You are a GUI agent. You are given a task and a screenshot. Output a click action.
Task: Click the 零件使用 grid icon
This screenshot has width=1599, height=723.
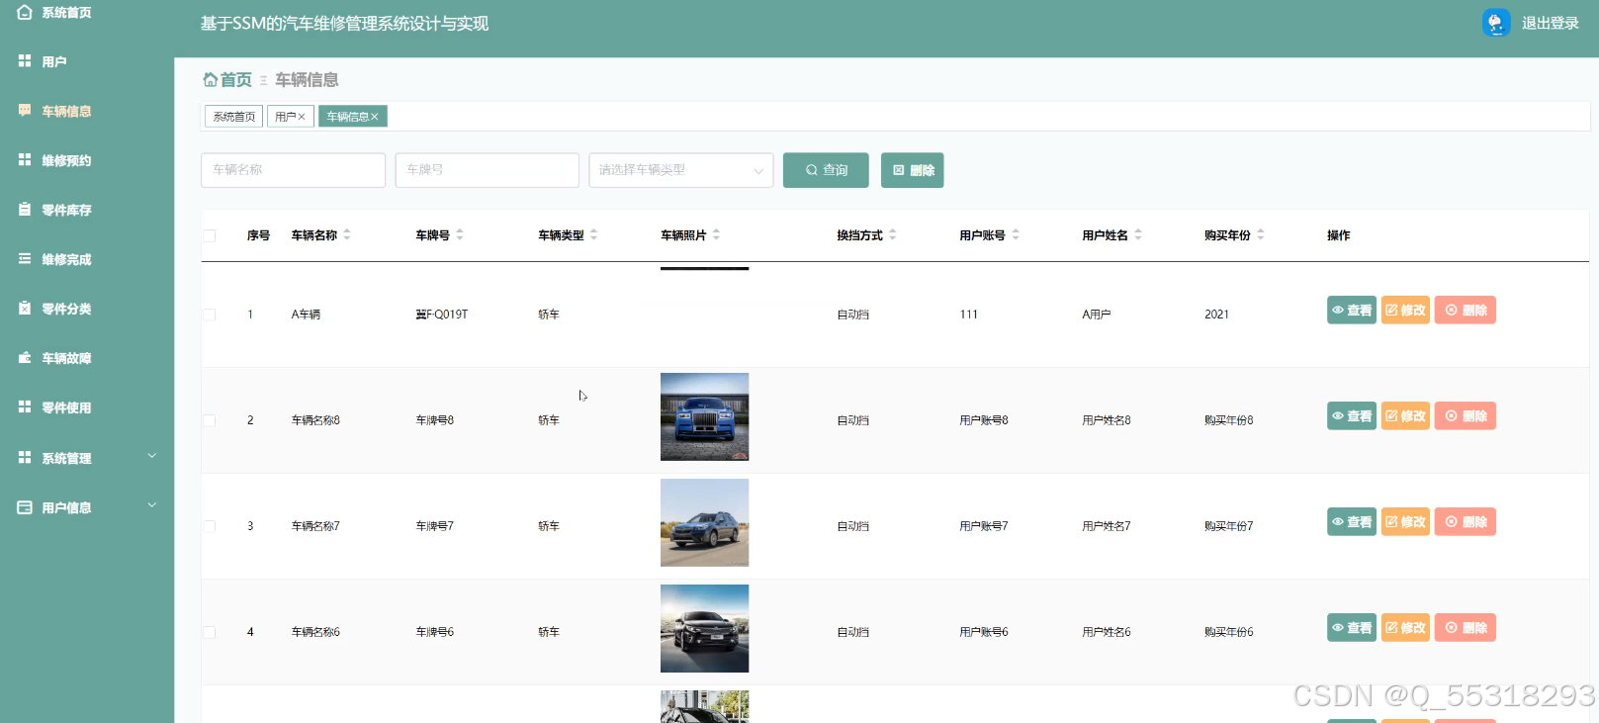click(25, 407)
